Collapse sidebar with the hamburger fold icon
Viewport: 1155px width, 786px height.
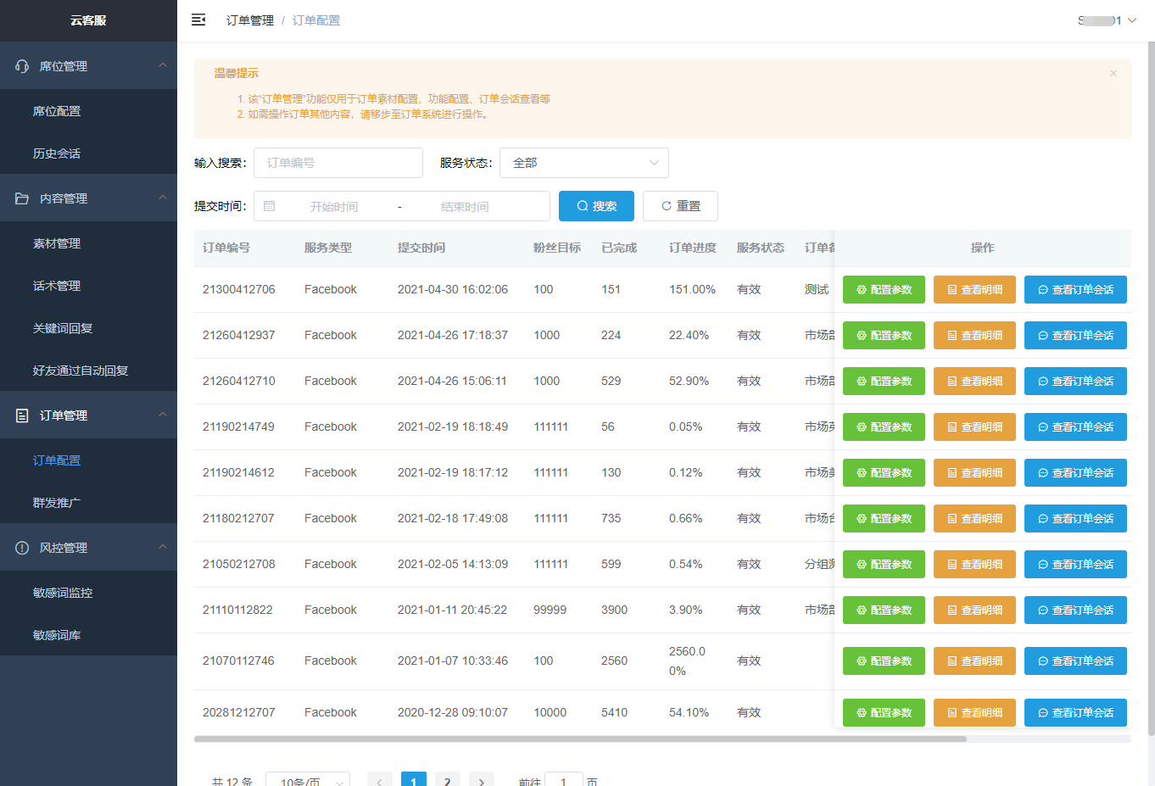(x=198, y=20)
